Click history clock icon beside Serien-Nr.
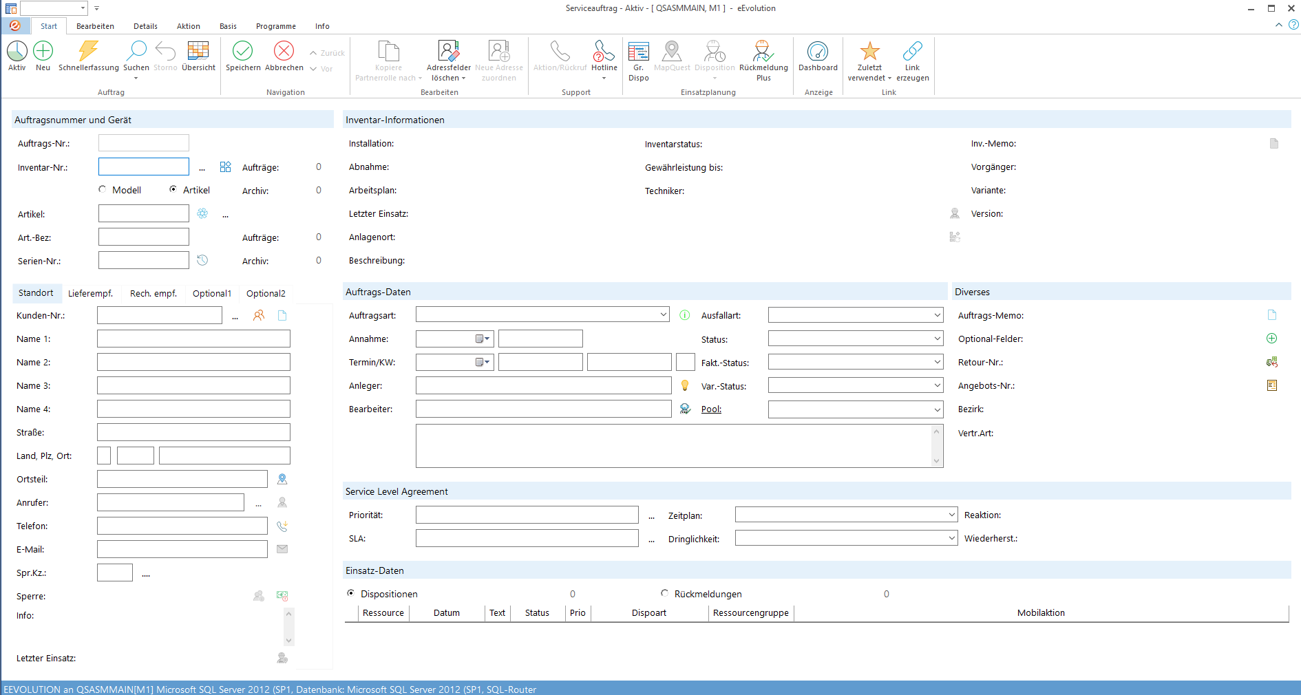Image resolution: width=1301 pixels, height=695 pixels. tap(202, 260)
